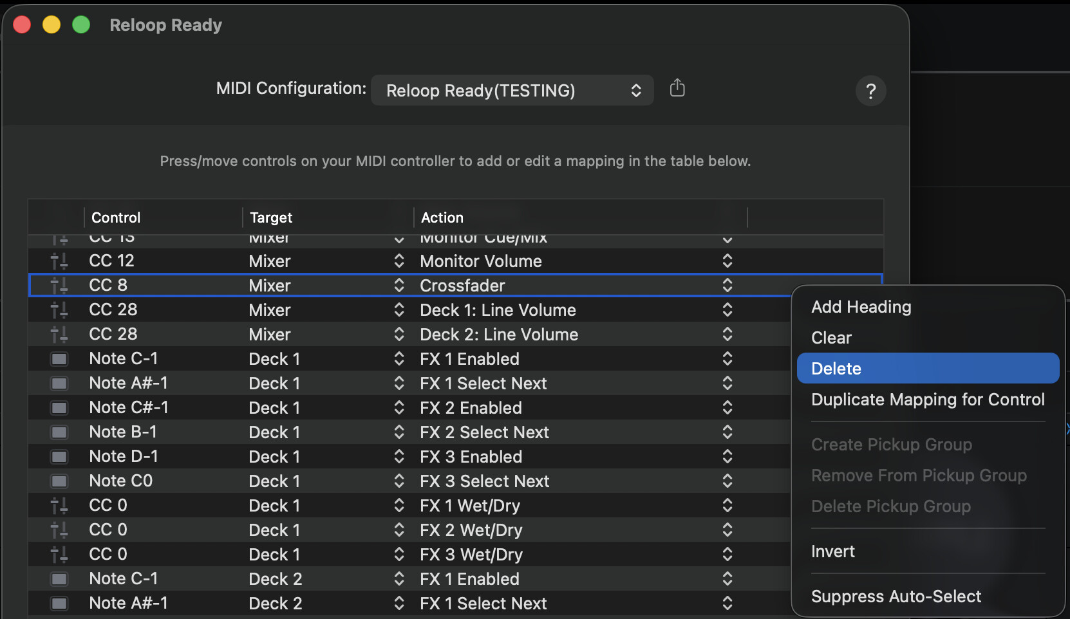
Task: Open Action dropdown for Monitor Volume
Action: point(727,261)
